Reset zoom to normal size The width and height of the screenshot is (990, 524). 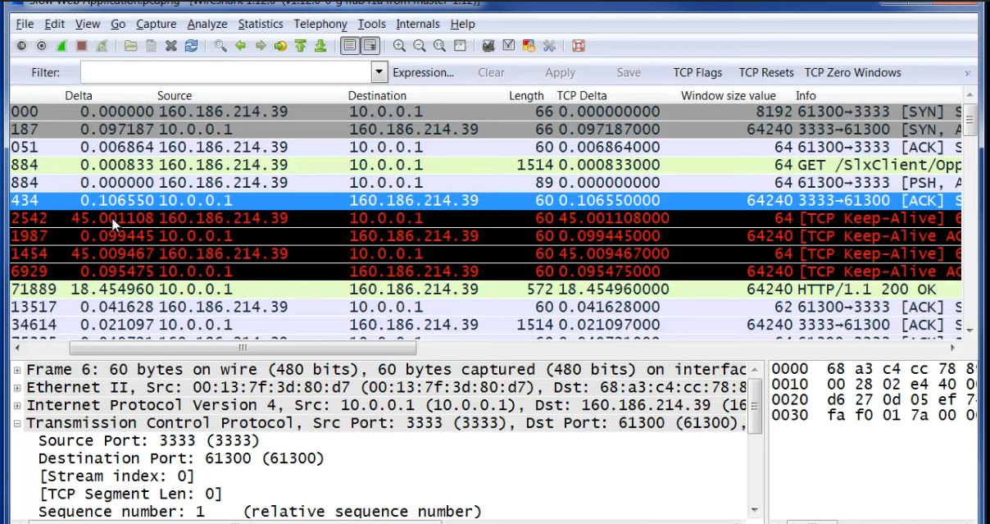point(439,46)
